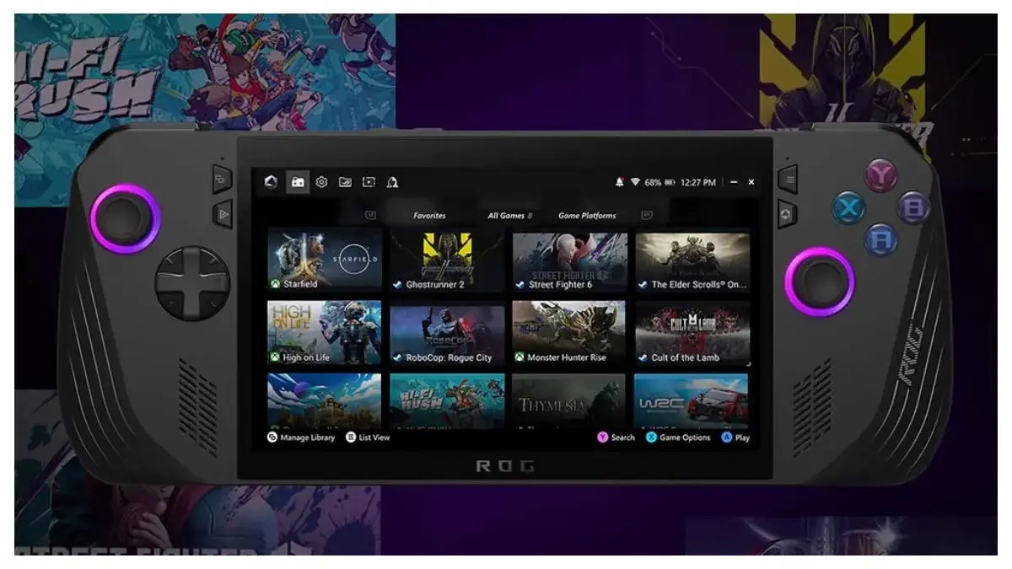Image resolution: width=1012 pixels, height=569 pixels.
Task: Click the screen recording icon in top bar
Action: pos(369,182)
